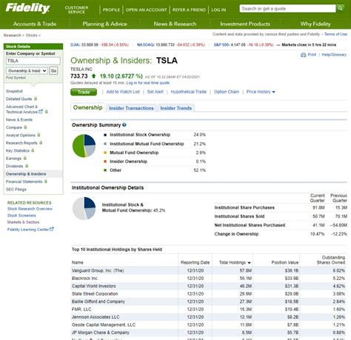Click the search magnifier icon in header
Viewport: 351px width, 340px height.
pos(341,8)
